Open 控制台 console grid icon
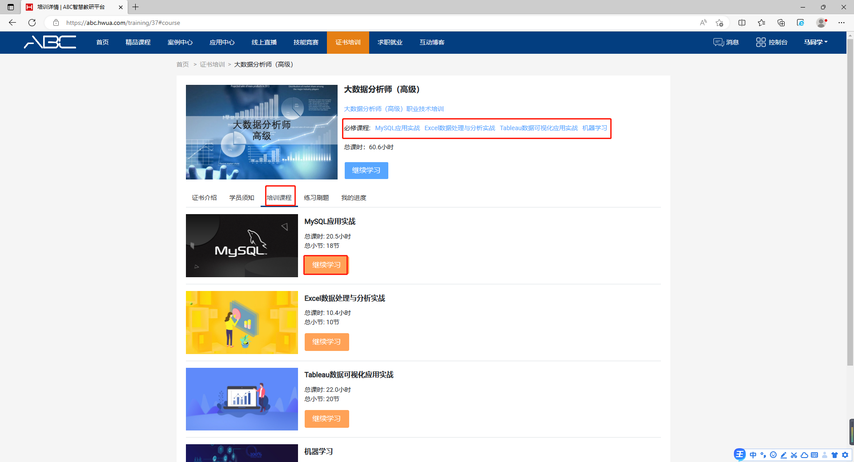 click(x=772, y=42)
